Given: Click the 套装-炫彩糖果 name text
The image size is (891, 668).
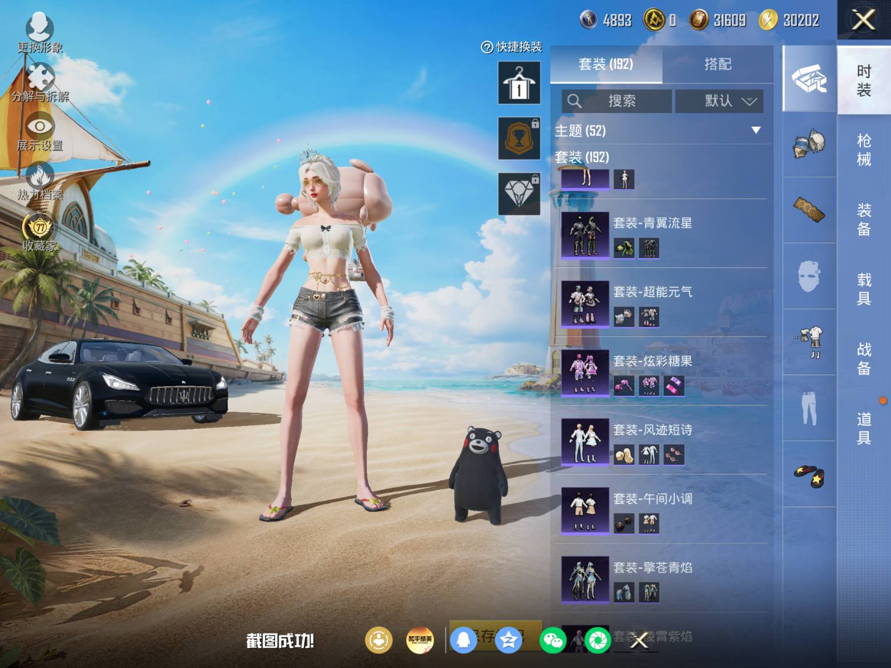Looking at the screenshot, I should (x=652, y=361).
